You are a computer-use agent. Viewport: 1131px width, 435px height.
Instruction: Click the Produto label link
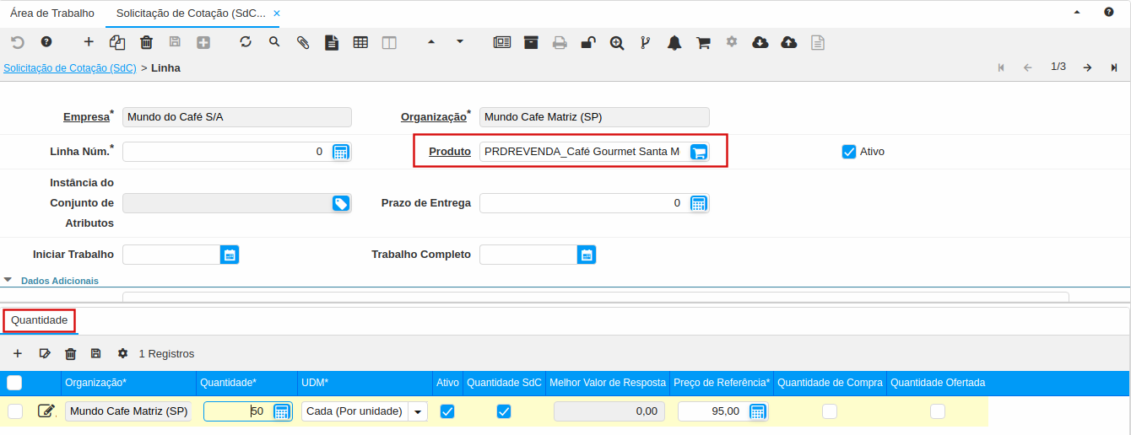tap(450, 152)
